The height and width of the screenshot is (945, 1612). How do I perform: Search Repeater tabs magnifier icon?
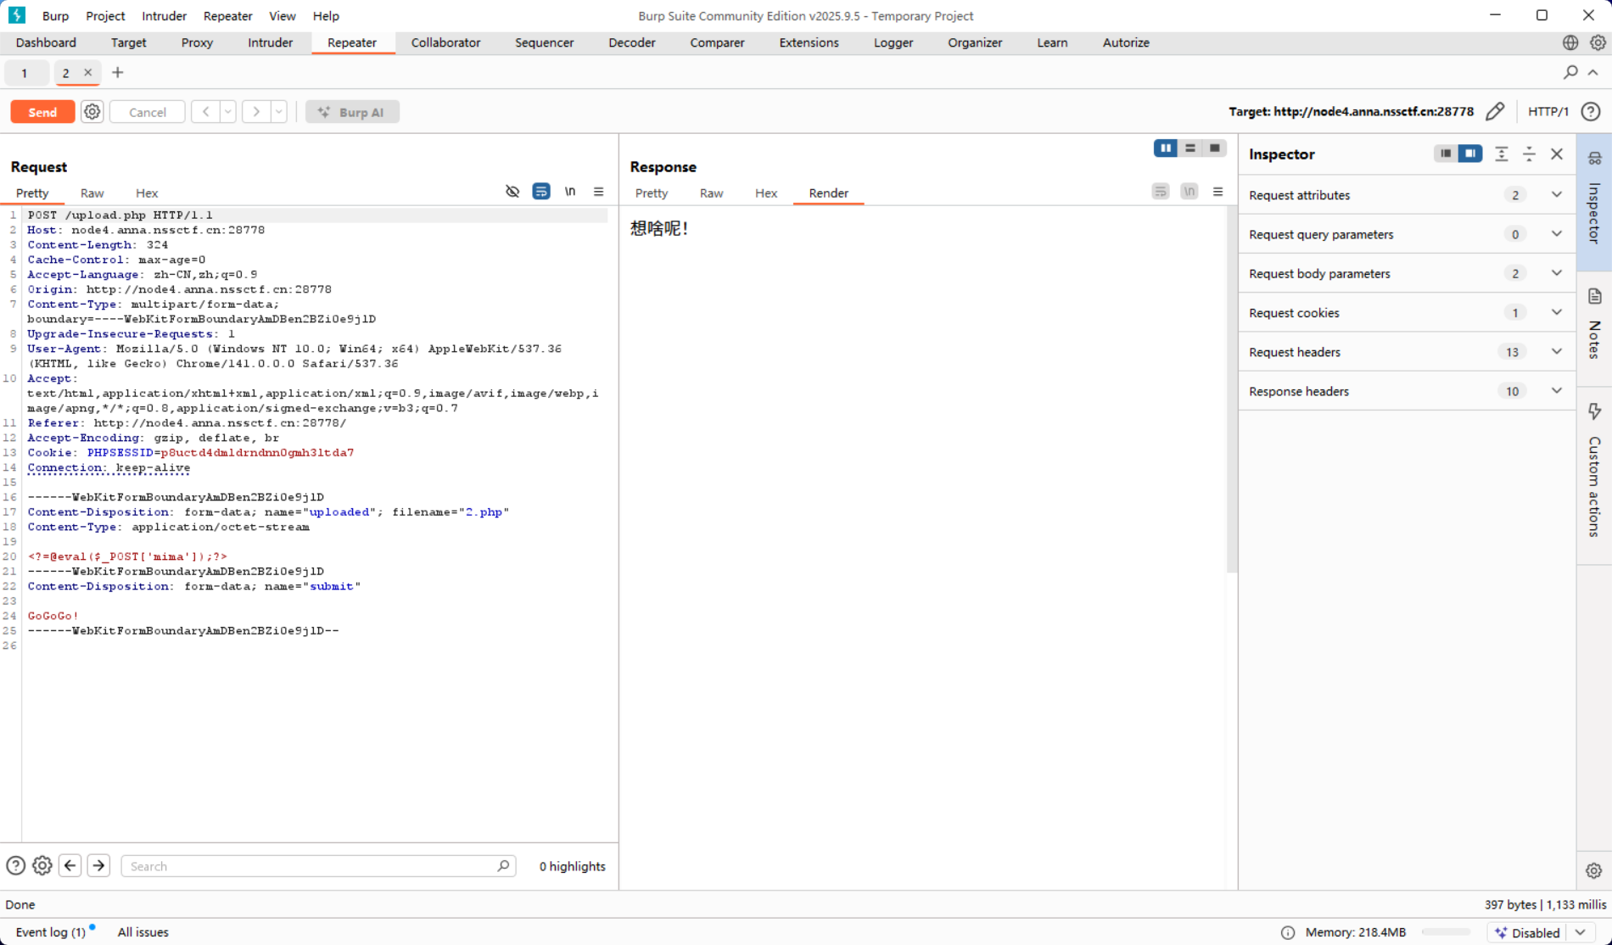pyautogui.click(x=1570, y=73)
